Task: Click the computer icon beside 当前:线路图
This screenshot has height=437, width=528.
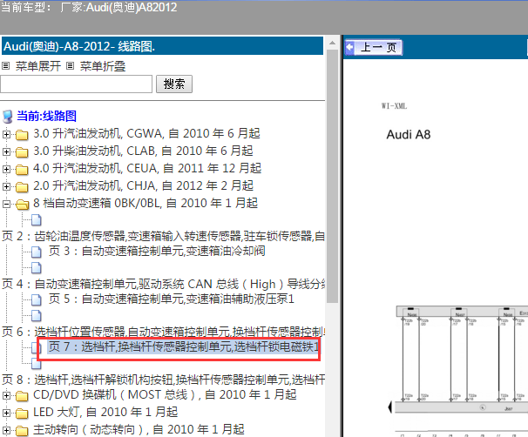Action: click(x=8, y=117)
